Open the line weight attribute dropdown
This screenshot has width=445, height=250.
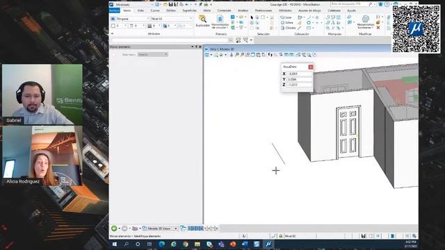click(x=154, y=26)
